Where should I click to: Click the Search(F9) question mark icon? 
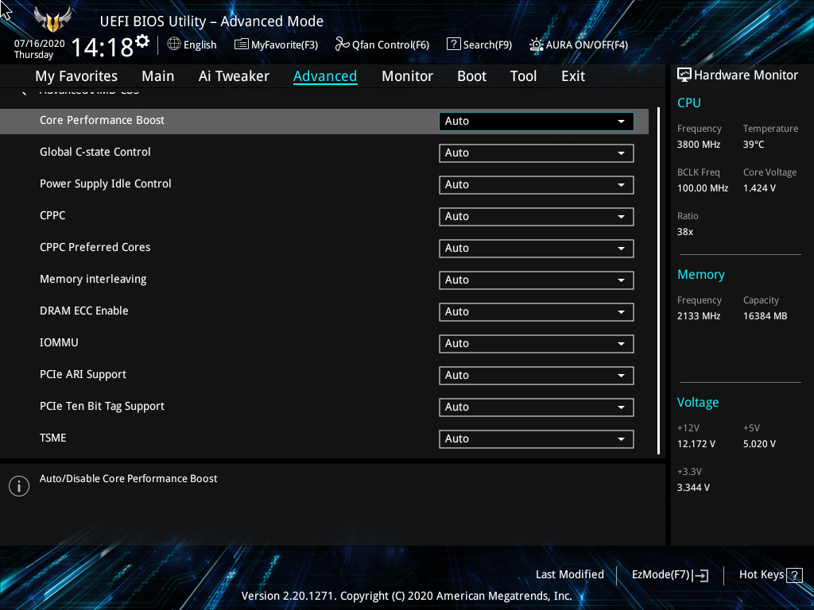(453, 44)
